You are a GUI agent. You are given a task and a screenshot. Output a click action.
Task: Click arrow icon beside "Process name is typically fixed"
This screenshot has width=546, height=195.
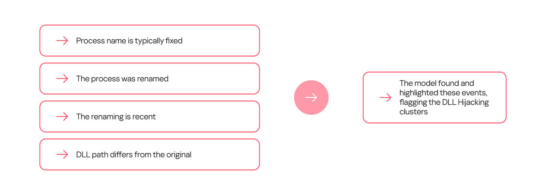(x=62, y=41)
